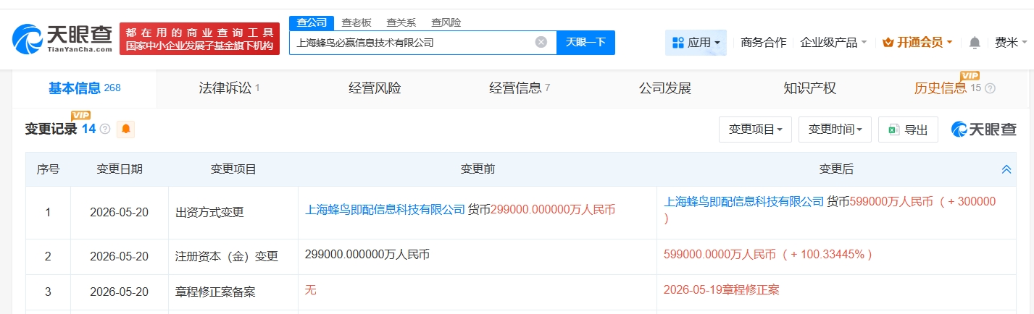Open the 变更项目 filter dropdown
The height and width of the screenshot is (314, 1034).
(755, 130)
